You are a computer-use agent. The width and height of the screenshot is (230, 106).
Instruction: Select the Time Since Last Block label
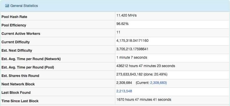[20, 101]
